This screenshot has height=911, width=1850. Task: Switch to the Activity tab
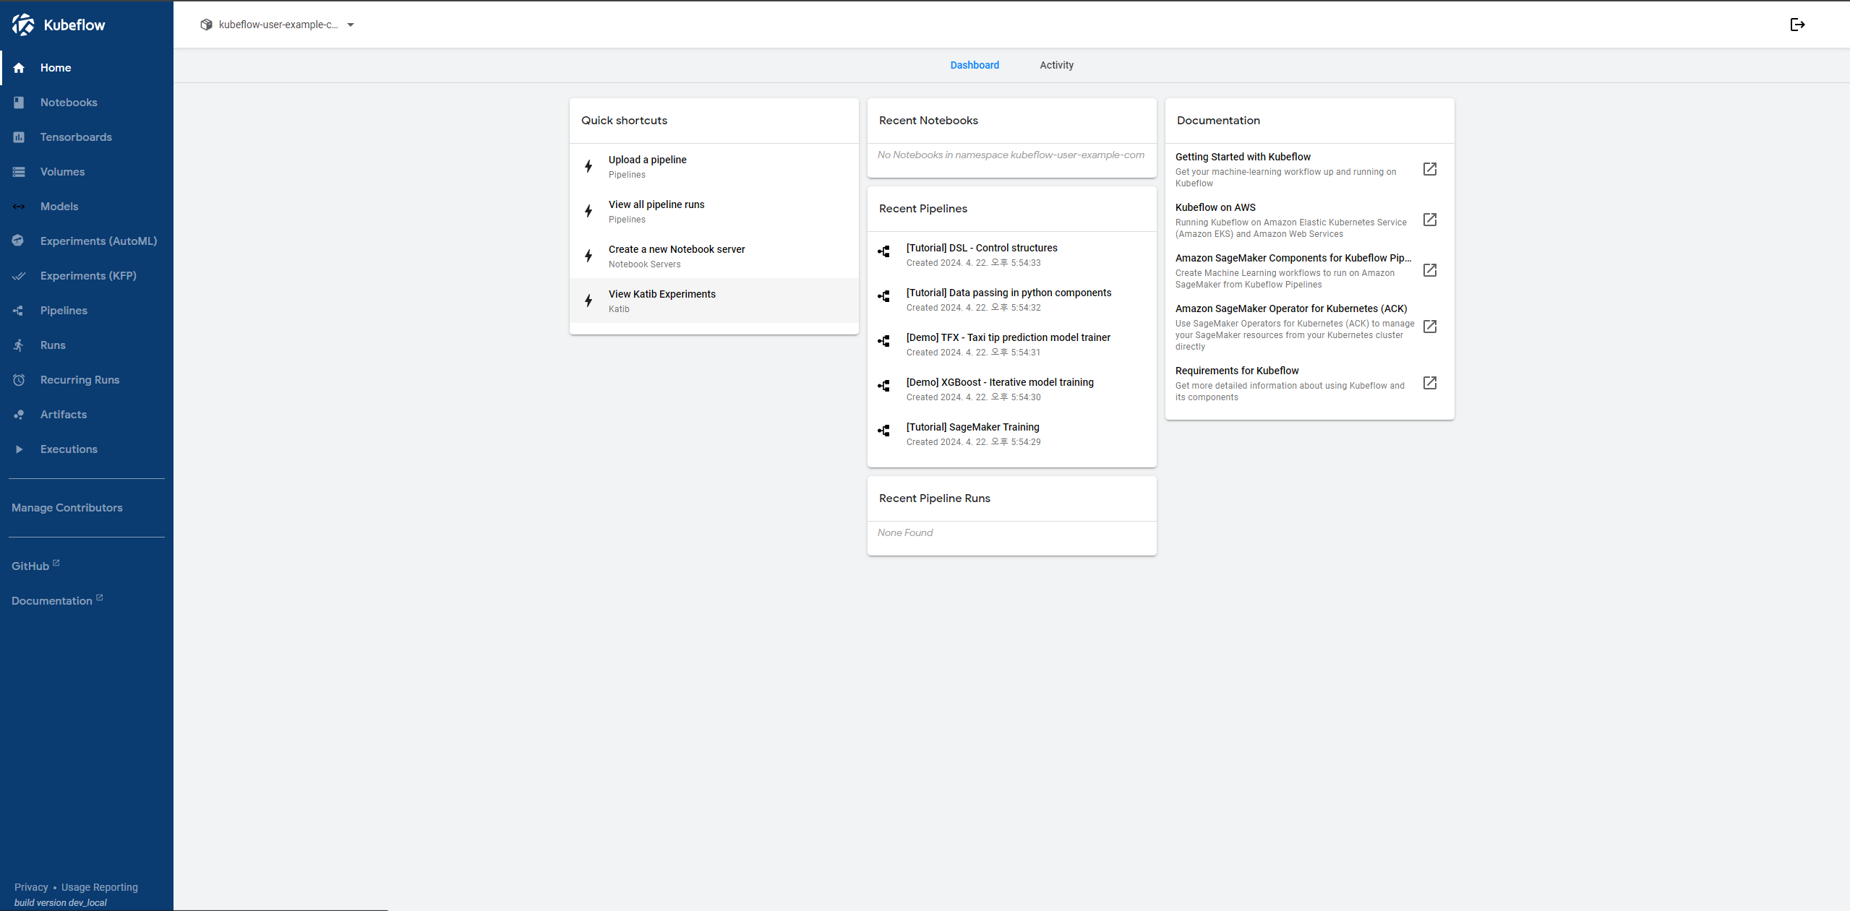click(x=1056, y=65)
